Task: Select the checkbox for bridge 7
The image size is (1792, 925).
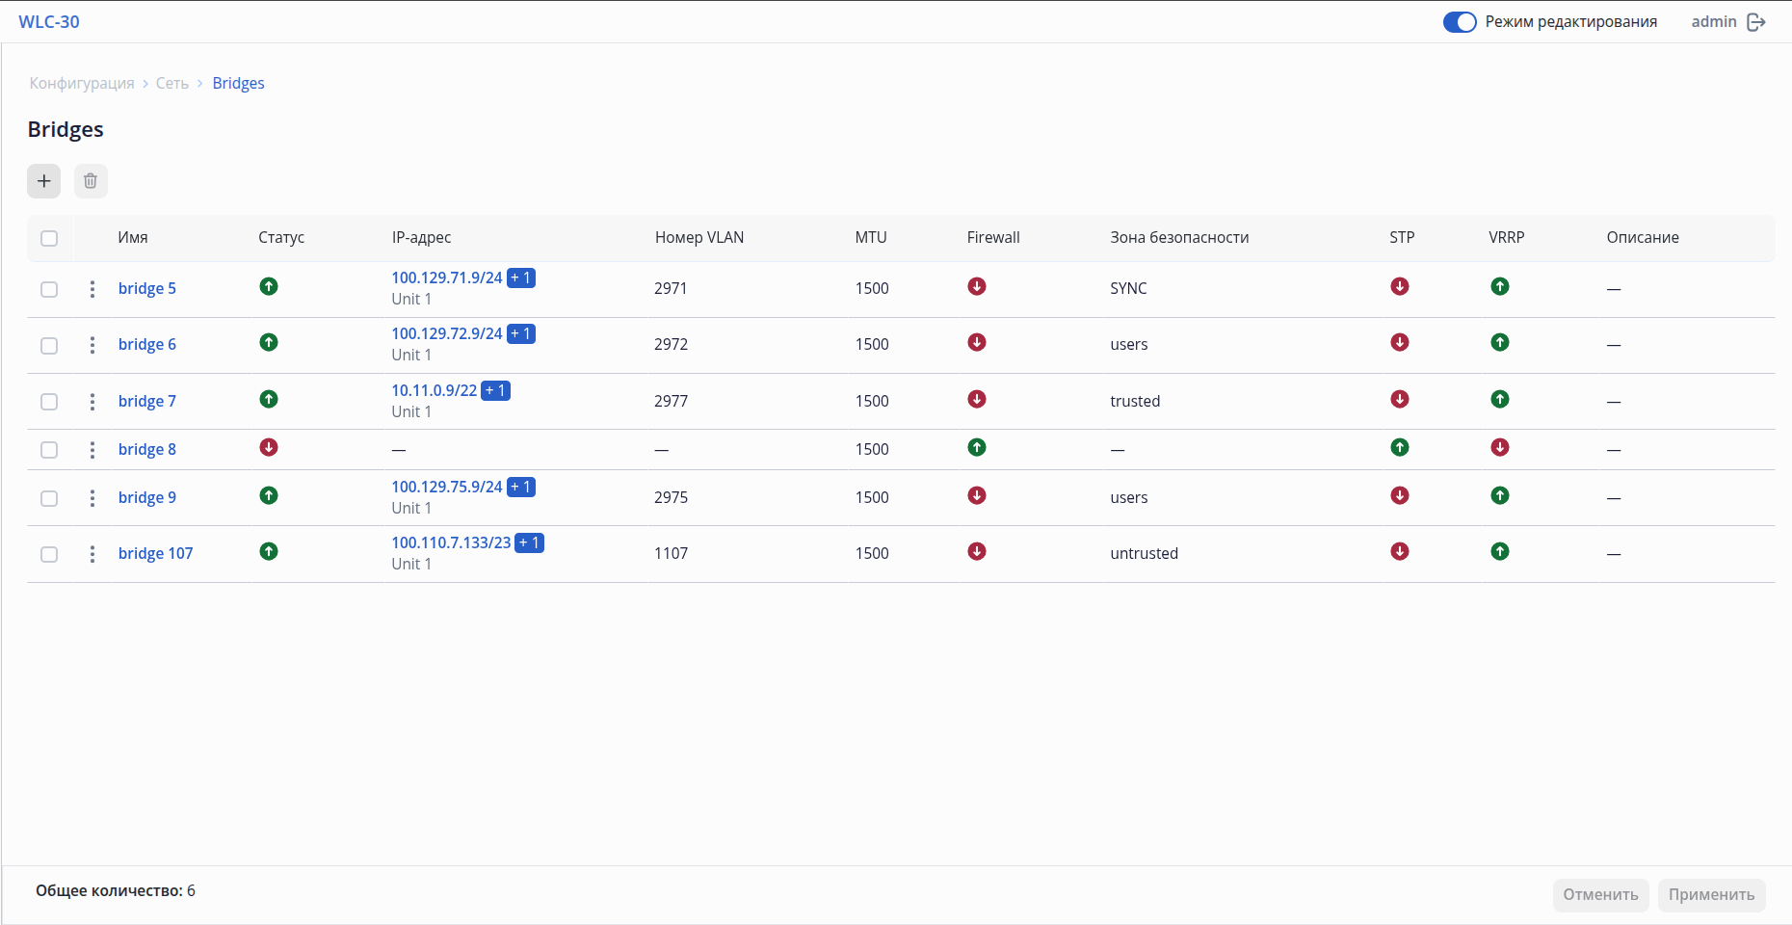Action: [x=49, y=402]
